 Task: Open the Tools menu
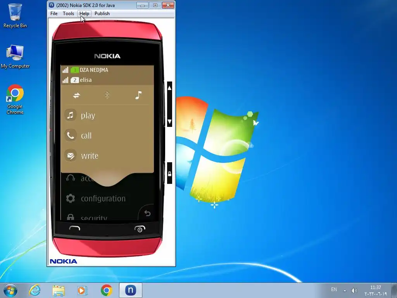(x=68, y=14)
